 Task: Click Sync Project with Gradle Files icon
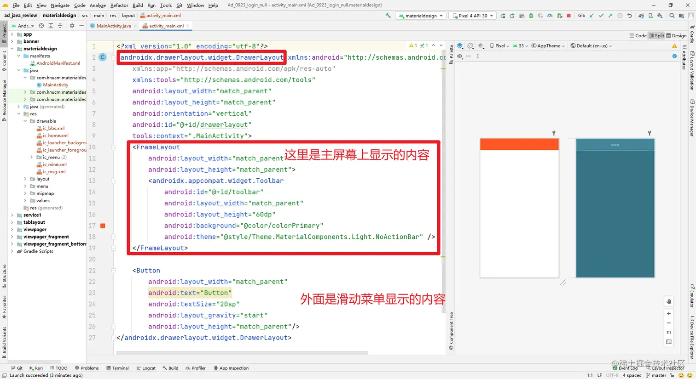point(641,16)
